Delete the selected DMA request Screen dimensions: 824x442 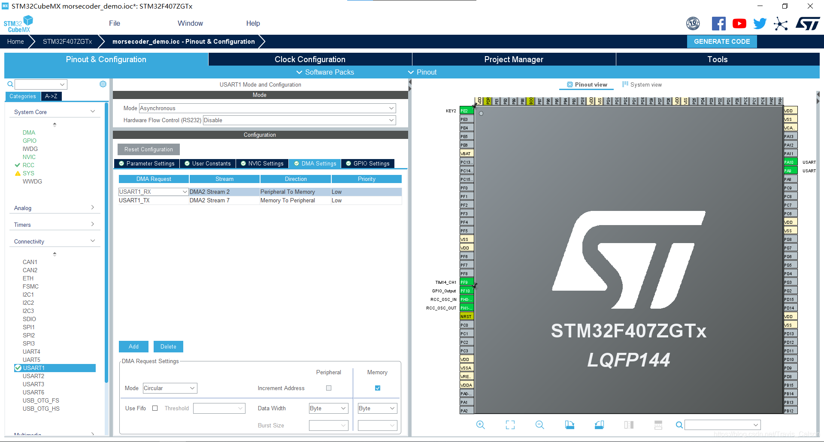(168, 346)
